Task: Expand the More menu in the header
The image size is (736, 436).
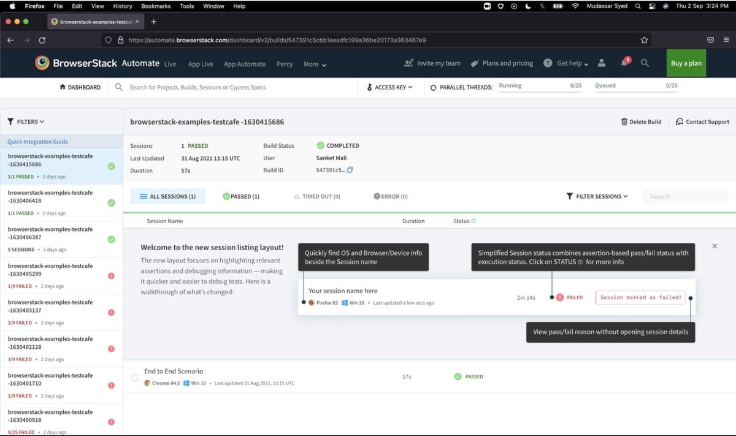Action: click(315, 64)
